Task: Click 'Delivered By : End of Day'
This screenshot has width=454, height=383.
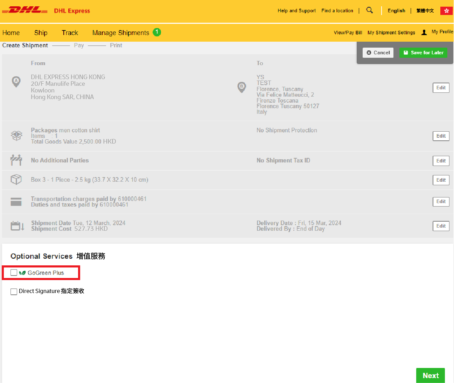Action: tap(291, 229)
